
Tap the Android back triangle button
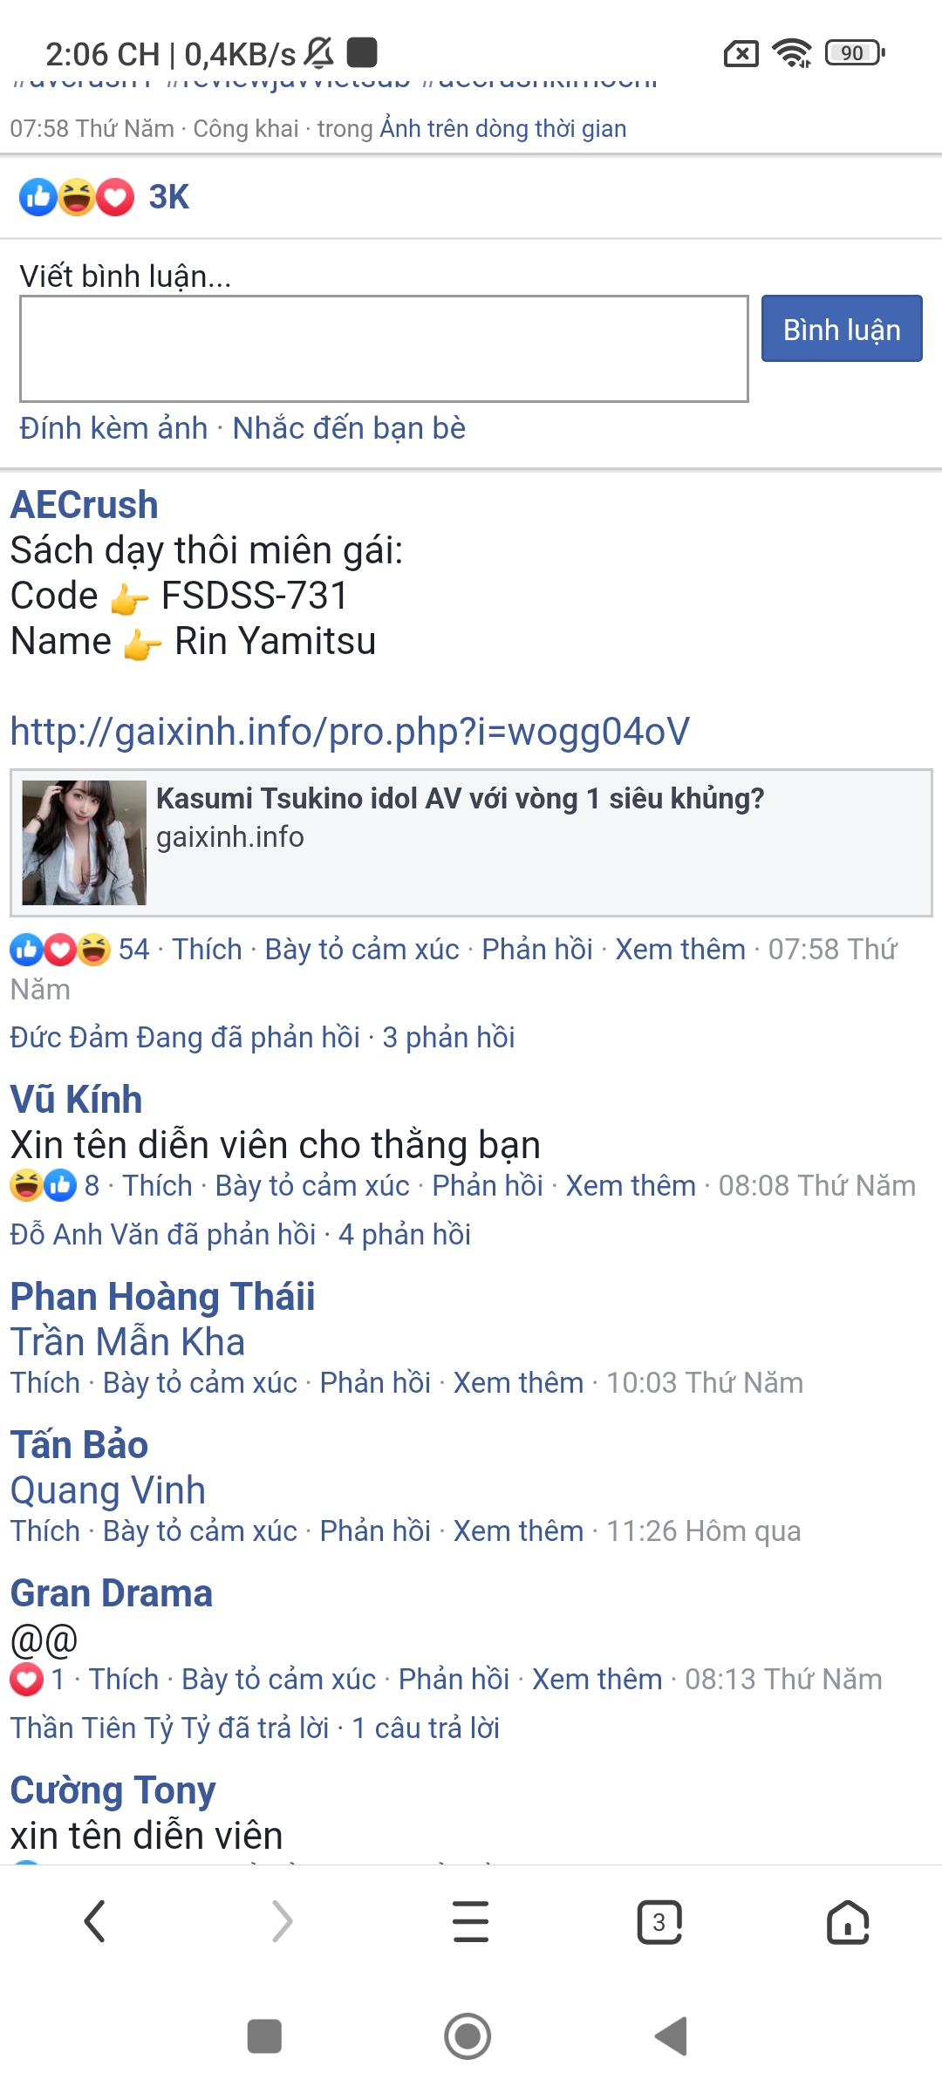[671, 2036]
